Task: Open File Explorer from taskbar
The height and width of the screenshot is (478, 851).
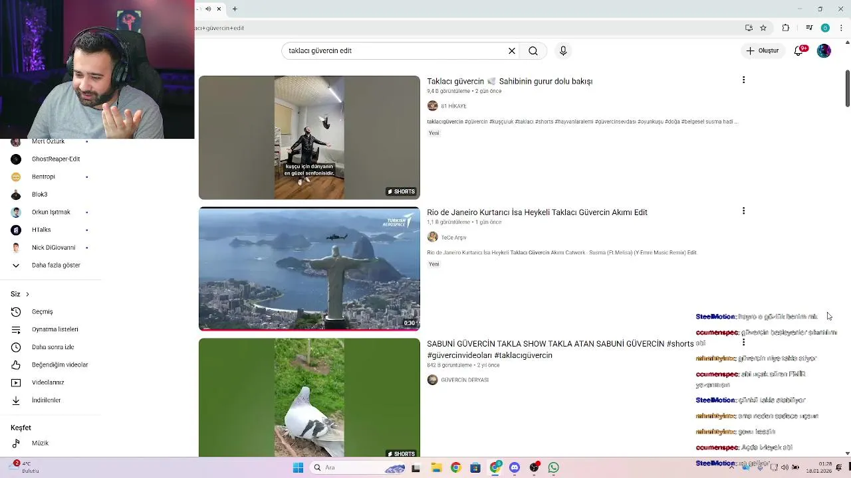Action: (436, 467)
